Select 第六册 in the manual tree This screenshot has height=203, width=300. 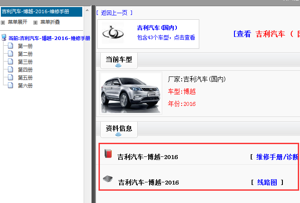[25, 86]
